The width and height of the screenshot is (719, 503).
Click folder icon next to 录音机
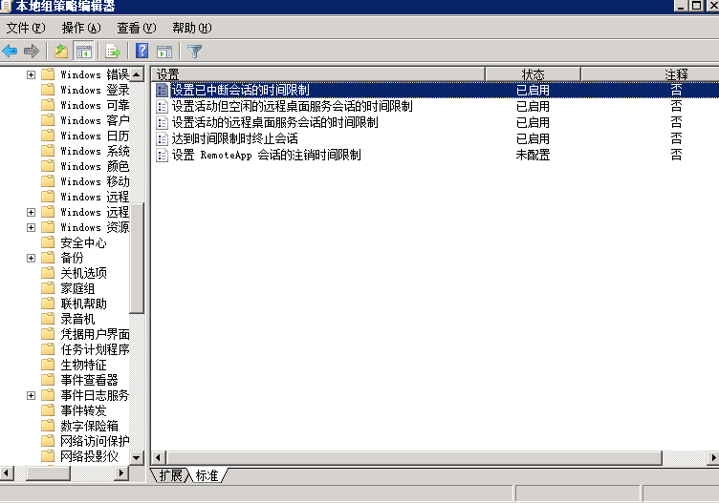[x=48, y=319]
